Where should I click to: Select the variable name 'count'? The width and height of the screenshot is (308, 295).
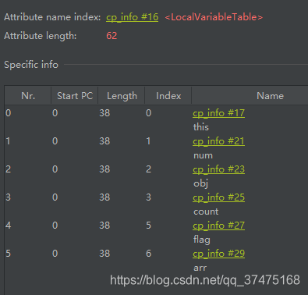click(x=206, y=211)
